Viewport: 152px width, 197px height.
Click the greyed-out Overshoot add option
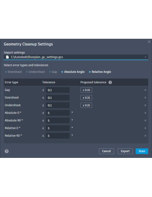click(x=13, y=72)
